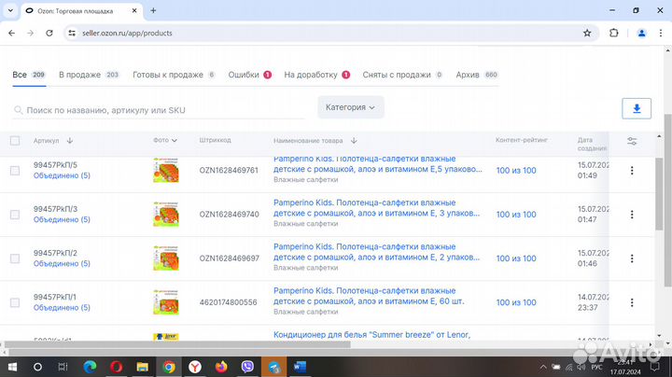This screenshot has height=377, width=672.
Task: Check the 99457РкП/2 product row
Action: pos(15,258)
